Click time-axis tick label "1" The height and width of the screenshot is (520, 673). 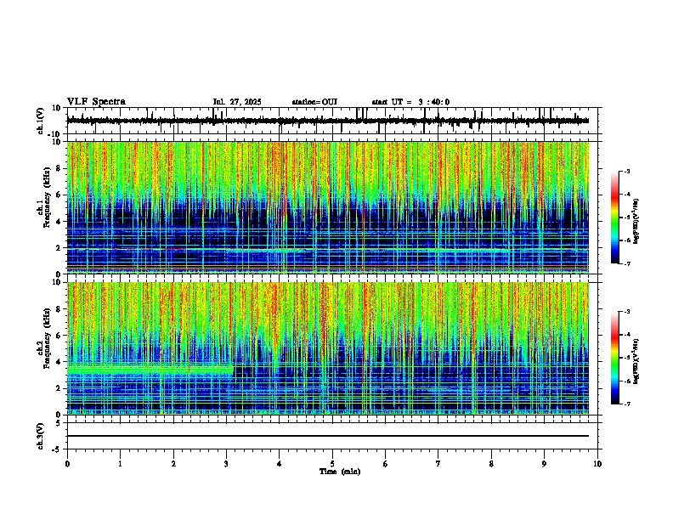click(x=120, y=464)
